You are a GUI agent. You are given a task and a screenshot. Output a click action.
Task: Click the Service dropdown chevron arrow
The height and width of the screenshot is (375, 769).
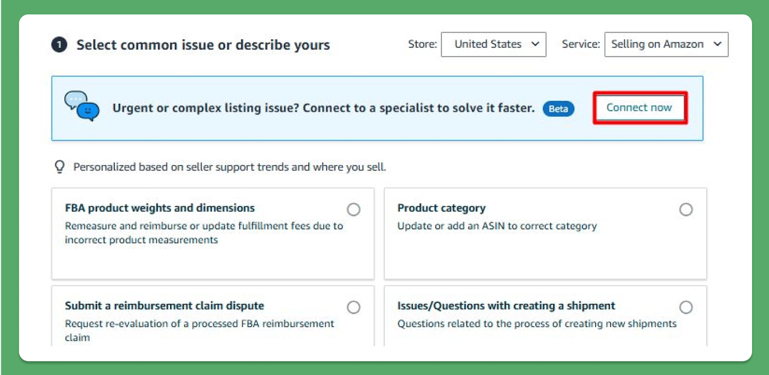[x=717, y=44]
